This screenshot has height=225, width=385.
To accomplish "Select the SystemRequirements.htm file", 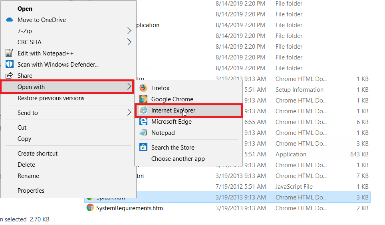I will click(129, 208).
